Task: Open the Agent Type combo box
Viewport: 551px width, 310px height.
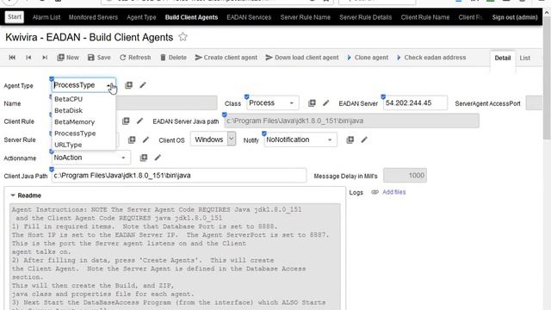Action: (x=84, y=85)
